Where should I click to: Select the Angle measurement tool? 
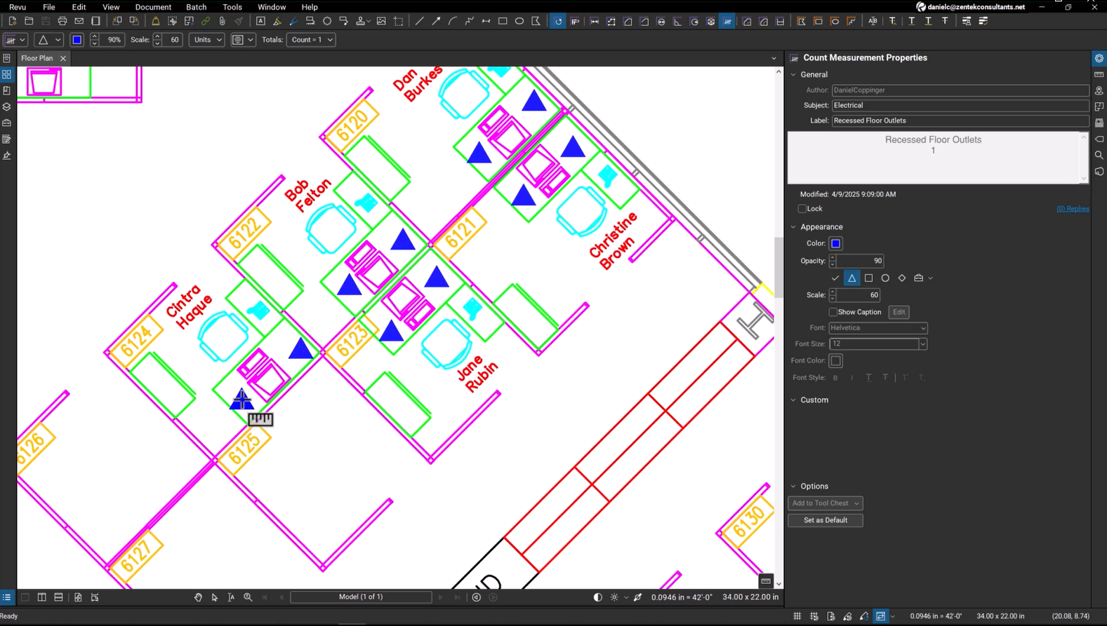coord(677,22)
